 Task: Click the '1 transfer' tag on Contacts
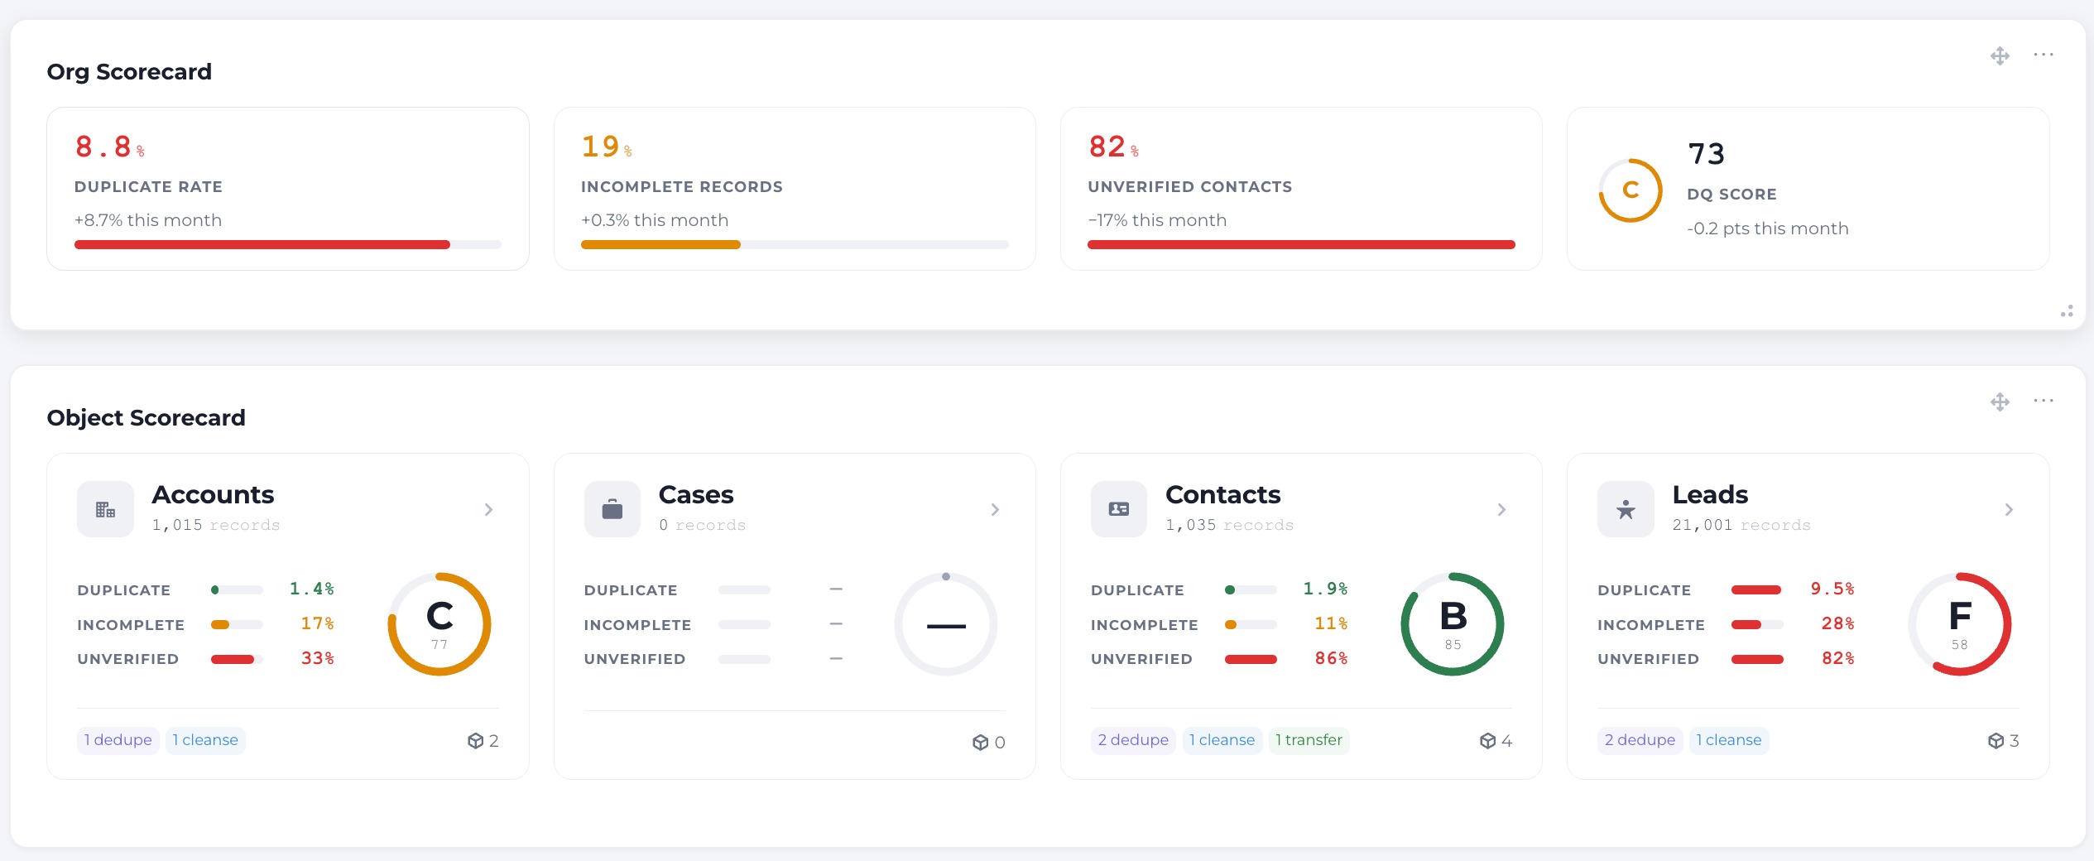1309,740
